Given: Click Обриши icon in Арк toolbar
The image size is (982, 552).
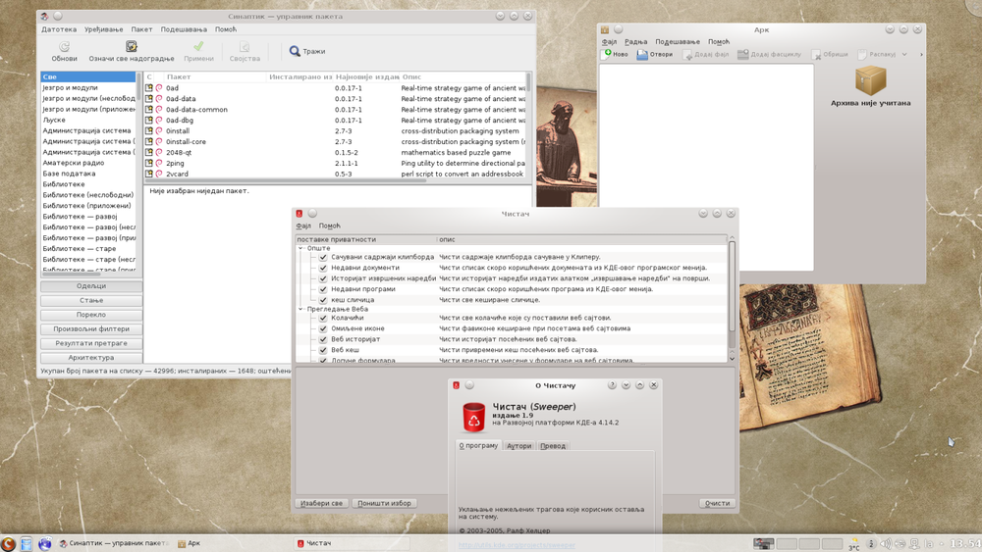Looking at the screenshot, I should click(x=816, y=54).
